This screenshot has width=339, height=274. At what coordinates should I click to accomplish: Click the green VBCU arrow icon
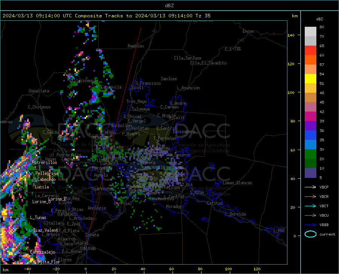tap(310, 216)
